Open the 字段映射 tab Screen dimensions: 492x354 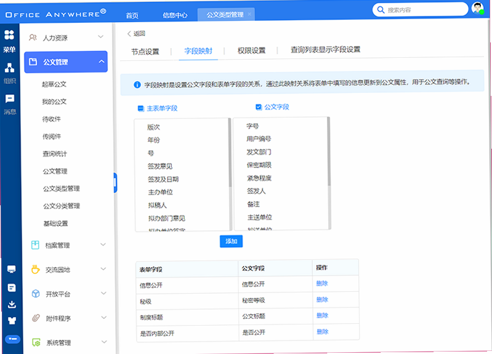pos(198,51)
